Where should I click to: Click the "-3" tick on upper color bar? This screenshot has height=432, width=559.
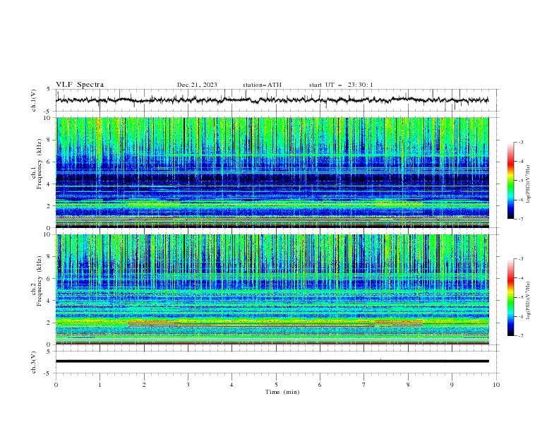[520, 142]
